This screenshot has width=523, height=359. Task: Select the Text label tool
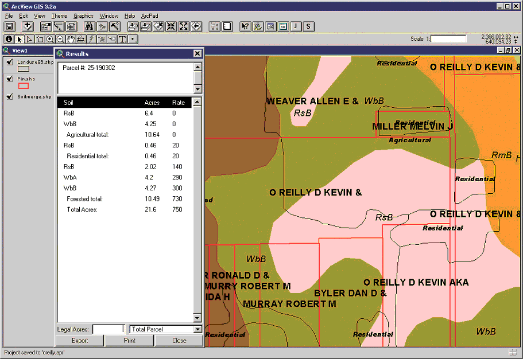pos(122,39)
